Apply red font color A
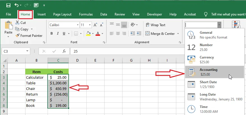Image resolution: width=246 pixels, height=115 pixels. point(98,33)
